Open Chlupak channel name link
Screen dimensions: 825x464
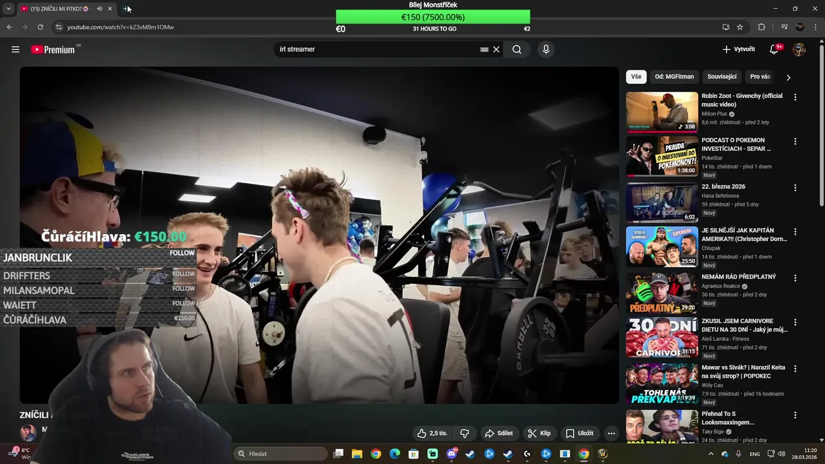(711, 248)
